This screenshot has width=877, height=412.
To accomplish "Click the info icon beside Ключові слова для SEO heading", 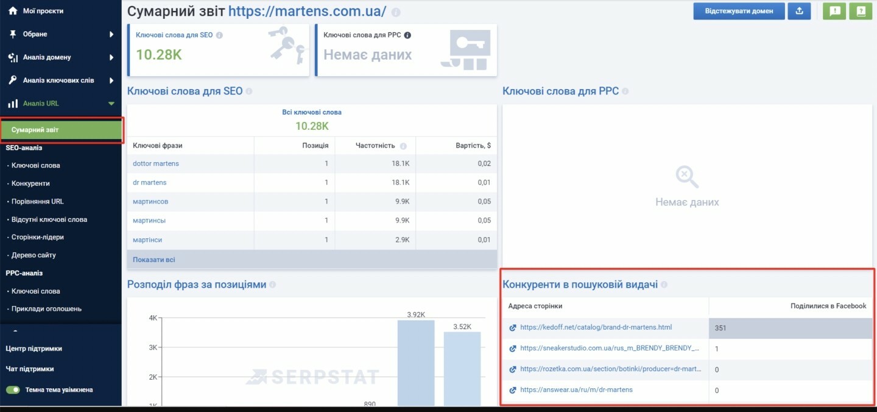I will point(248,91).
